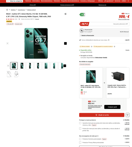Image resolution: width=132 pixels, height=147 pixels.
Task: Show next product image with black arrow
Action: click(65, 43)
